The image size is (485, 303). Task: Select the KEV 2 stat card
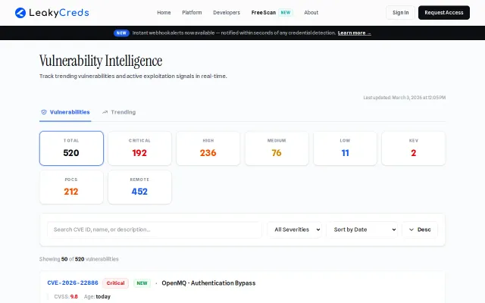pos(414,148)
